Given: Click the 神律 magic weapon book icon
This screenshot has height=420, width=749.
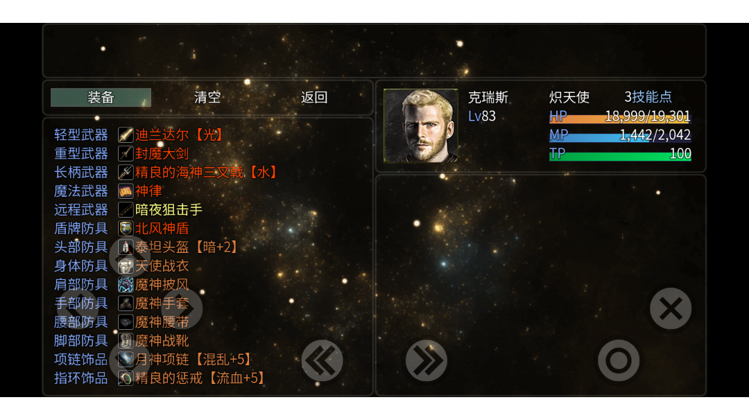Looking at the screenshot, I should 125,191.
